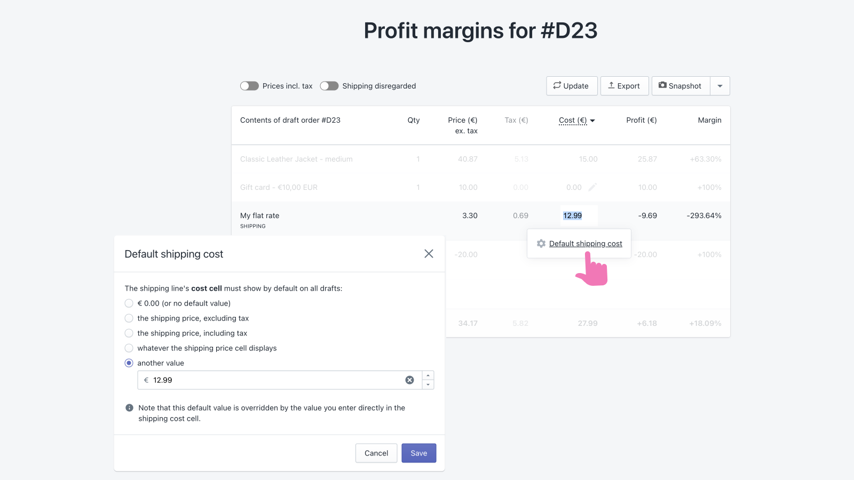Click the Save button
The width and height of the screenshot is (854, 480).
tap(418, 453)
